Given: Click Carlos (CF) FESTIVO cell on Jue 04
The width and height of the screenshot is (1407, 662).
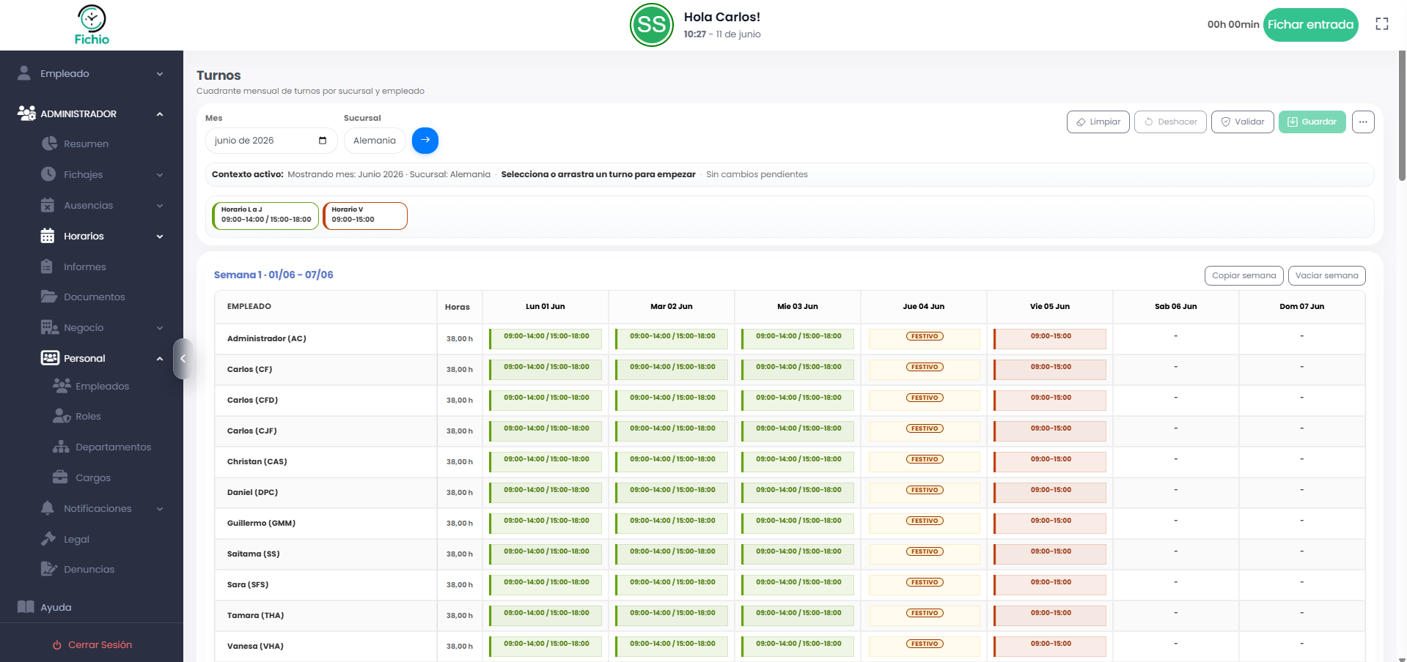Looking at the screenshot, I should click(924, 369).
